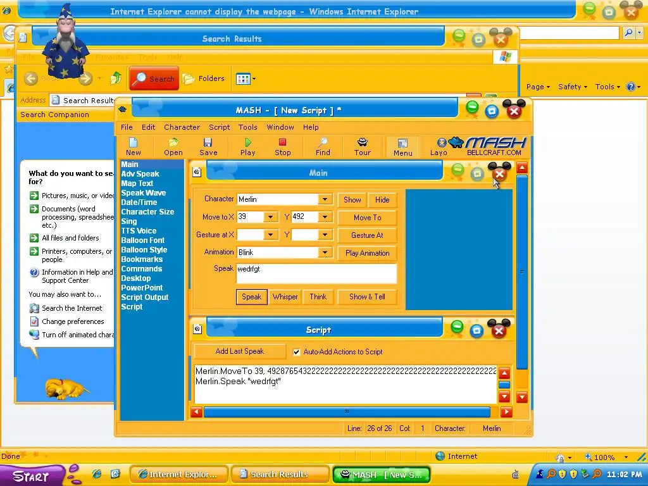Click the Up folder arrow icon

click(116, 78)
